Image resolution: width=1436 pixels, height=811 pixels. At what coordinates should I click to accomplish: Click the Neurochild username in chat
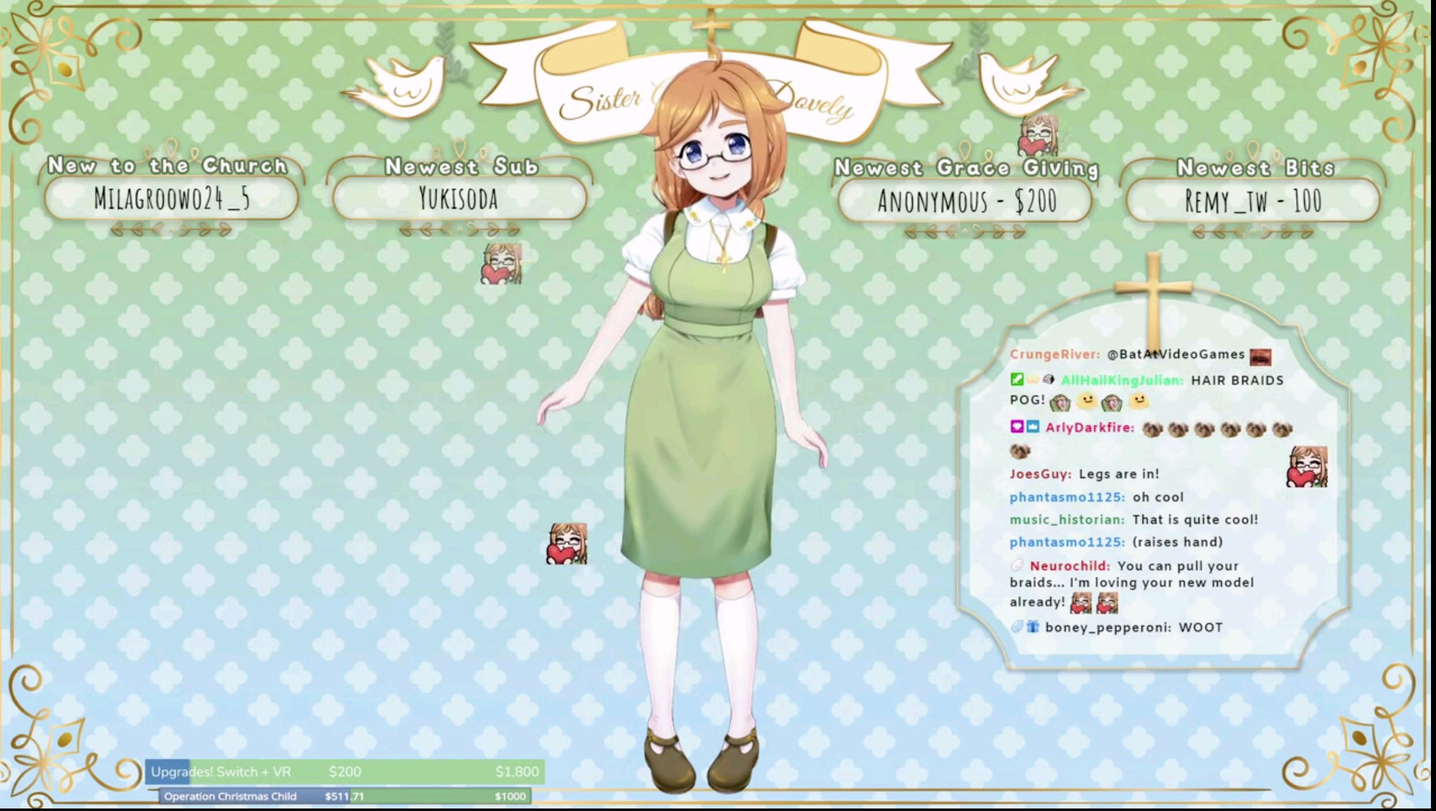coord(1069,566)
